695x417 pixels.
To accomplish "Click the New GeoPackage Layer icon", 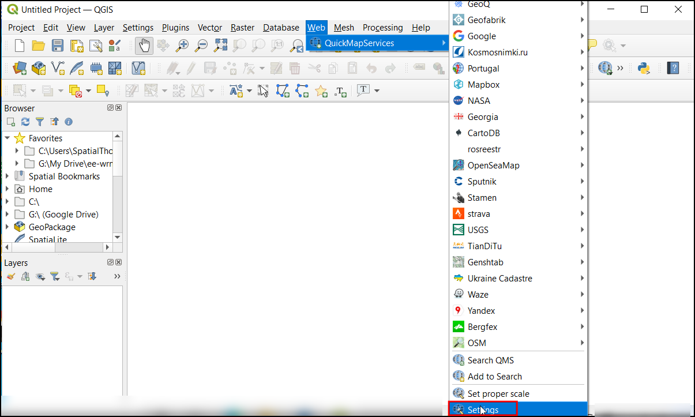I will tap(39, 69).
